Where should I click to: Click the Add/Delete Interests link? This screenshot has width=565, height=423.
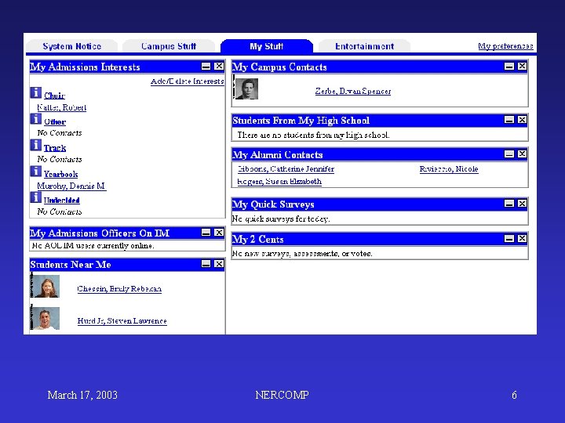(x=188, y=81)
